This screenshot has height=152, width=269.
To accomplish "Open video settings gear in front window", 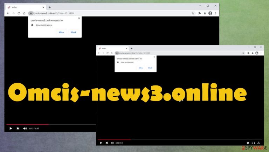I will point(248,143).
